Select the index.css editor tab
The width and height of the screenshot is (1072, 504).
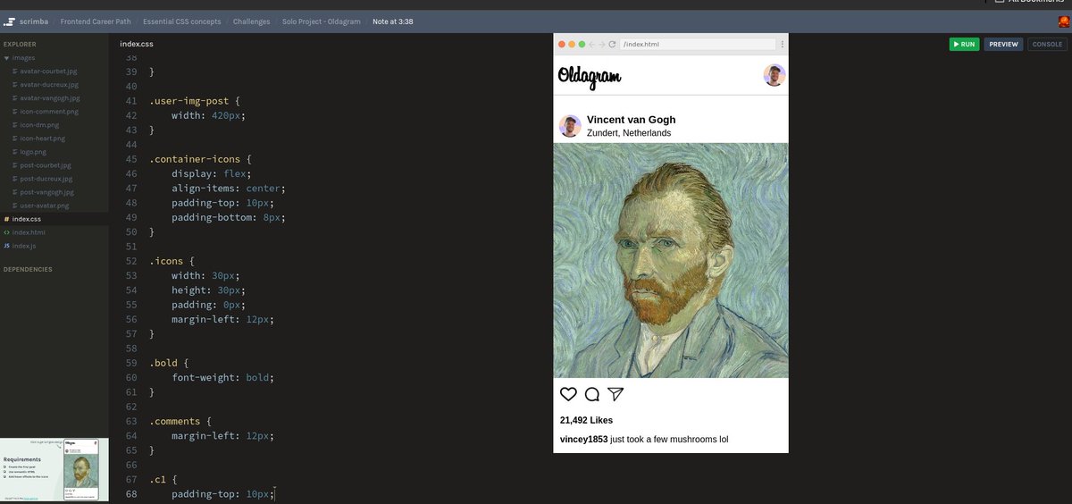(137, 44)
